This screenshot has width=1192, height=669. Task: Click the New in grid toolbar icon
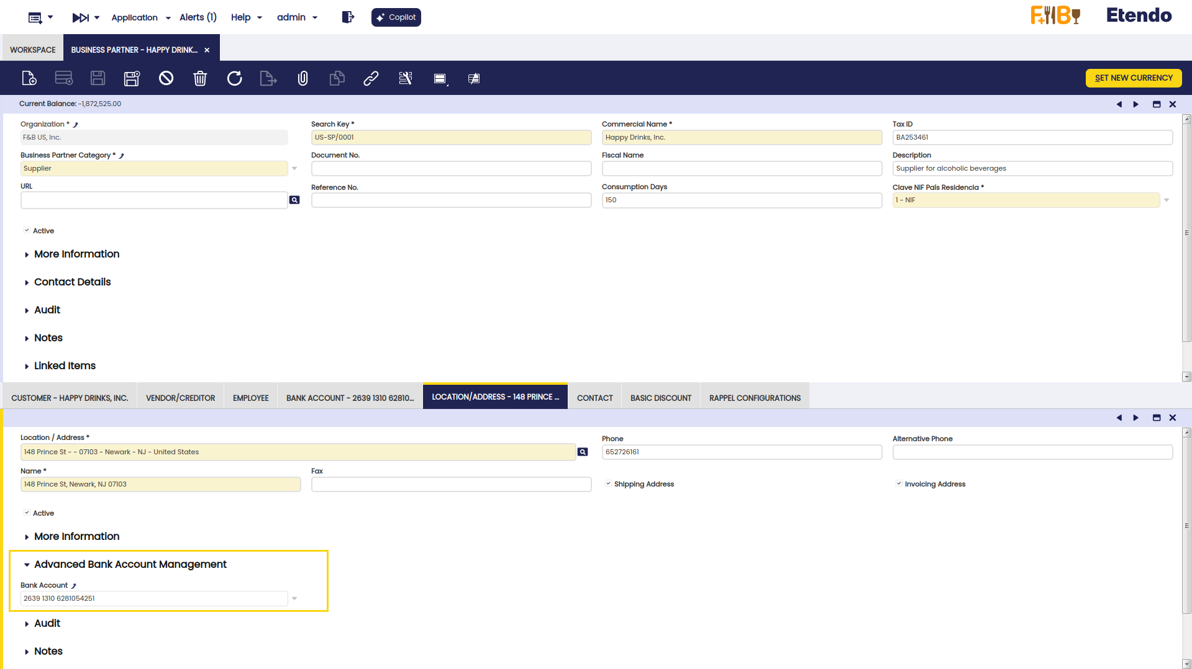point(64,78)
